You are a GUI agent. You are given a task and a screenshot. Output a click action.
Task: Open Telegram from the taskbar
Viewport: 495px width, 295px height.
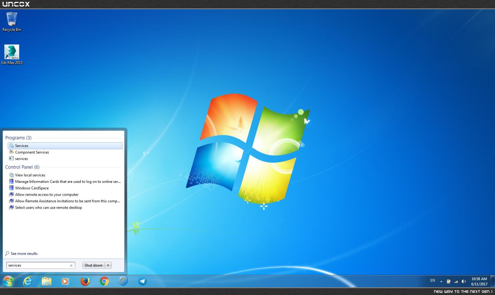[143, 281]
